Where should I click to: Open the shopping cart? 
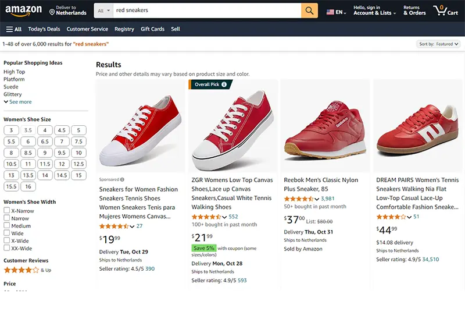(x=445, y=10)
